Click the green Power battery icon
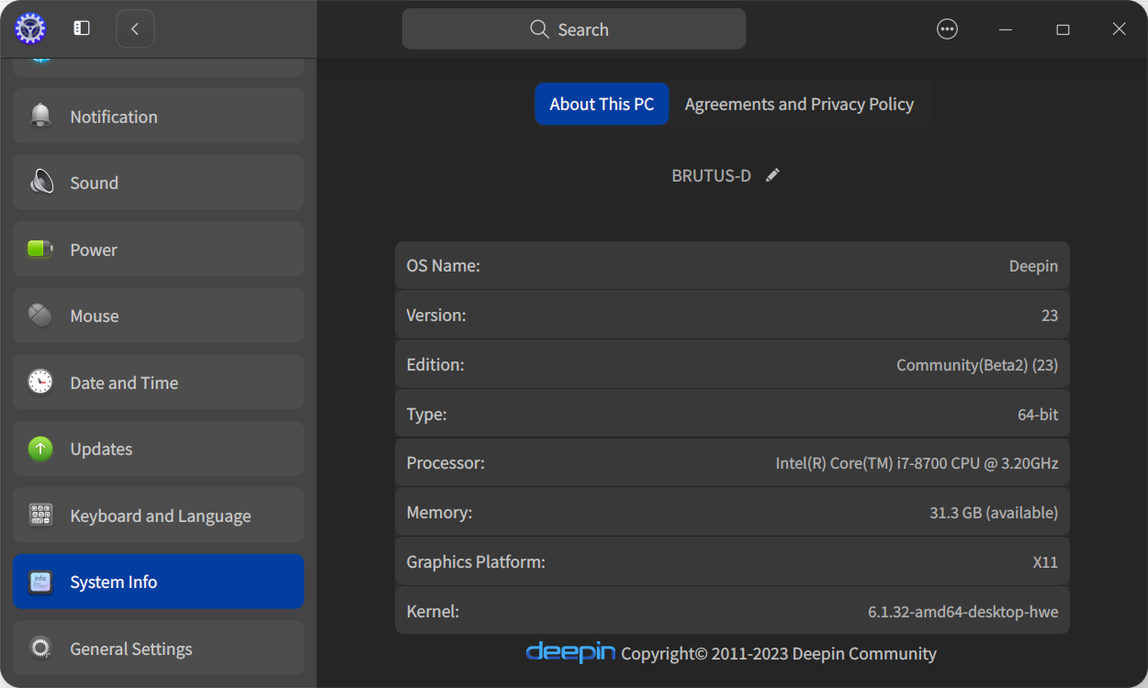The height and width of the screenshot is (688, 1148). point(40,249)
